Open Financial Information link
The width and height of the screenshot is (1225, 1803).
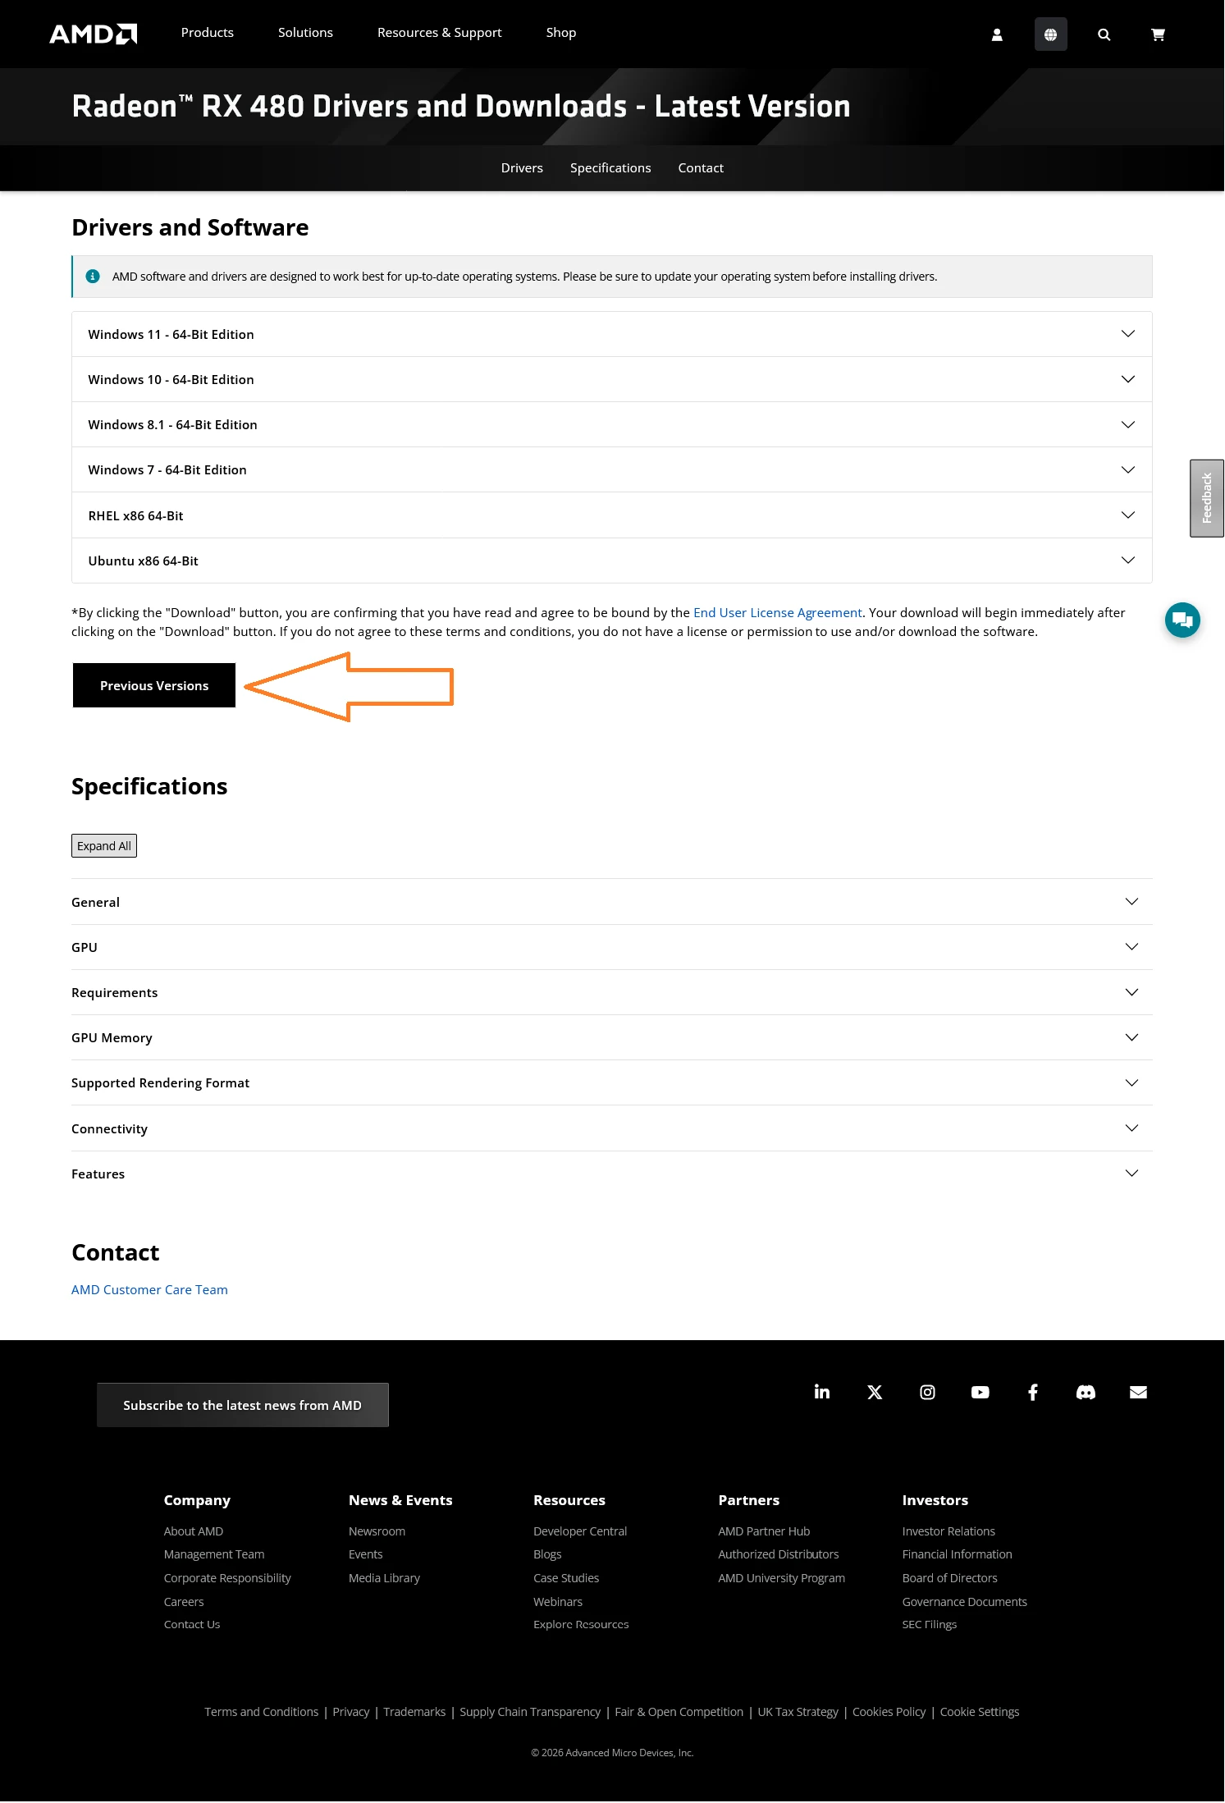coord(958,1554)
